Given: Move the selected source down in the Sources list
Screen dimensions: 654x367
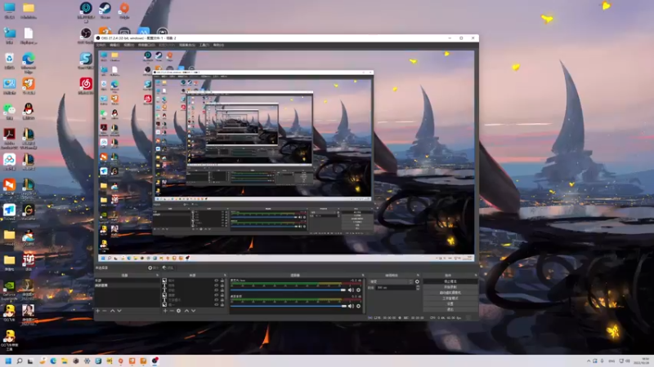Looking at the screenshot, I should pyautogui.click(x=194, y=311).
